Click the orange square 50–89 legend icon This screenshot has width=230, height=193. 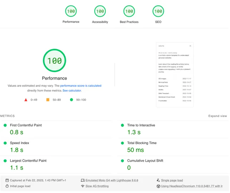coord(48,100)
